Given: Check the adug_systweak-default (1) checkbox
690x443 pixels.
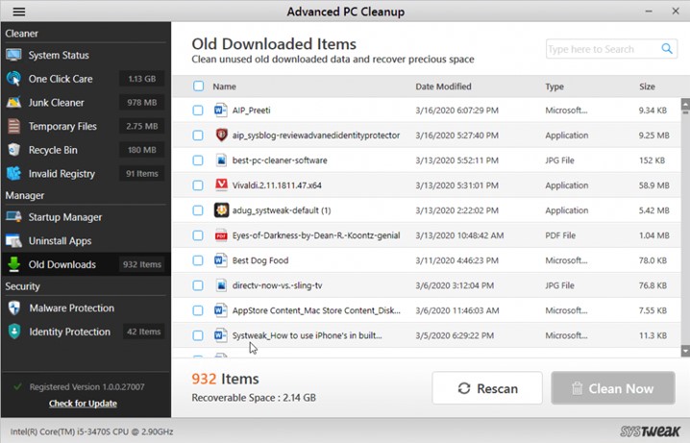Looking at the screenshot, I should click(198, 210).
